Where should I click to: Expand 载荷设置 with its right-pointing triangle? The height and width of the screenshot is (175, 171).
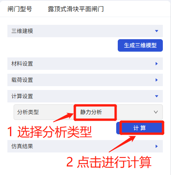[x=157, y=80]
